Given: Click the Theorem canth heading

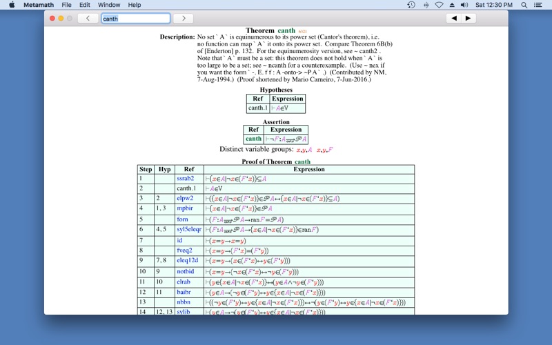Looking at the screenshot, I should [270, 30].
